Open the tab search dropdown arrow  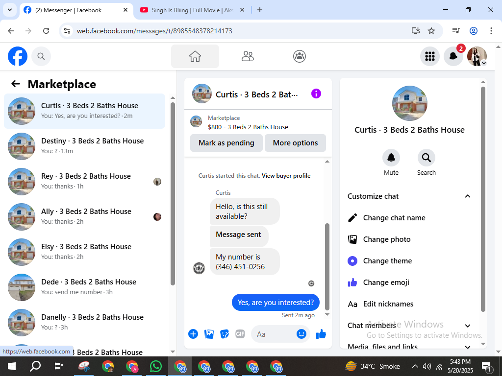(10, 10)
